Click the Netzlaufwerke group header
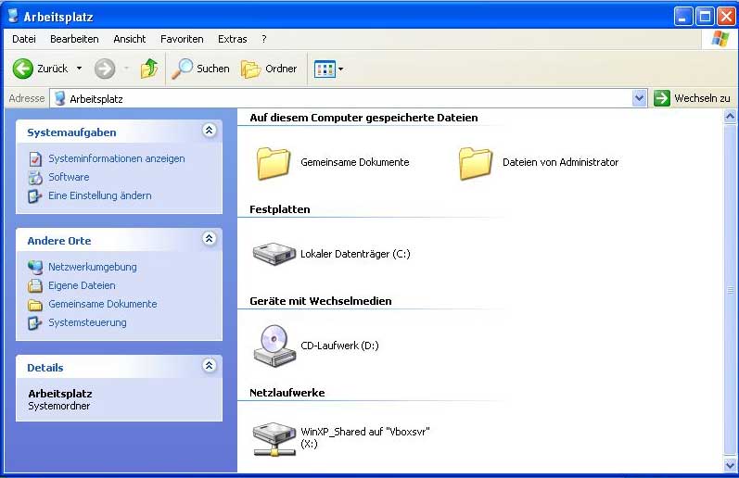Image resolution: width=739 pixels, height=478 pixels. coord(287,393)
